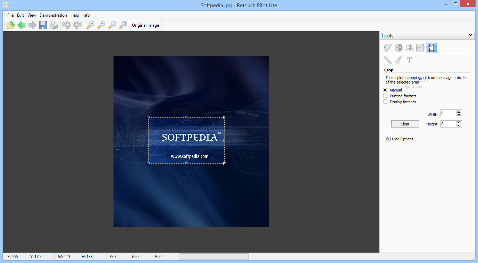Zoom out with the minus magnifier
The image size is (478, 263).
coord(101,25)
